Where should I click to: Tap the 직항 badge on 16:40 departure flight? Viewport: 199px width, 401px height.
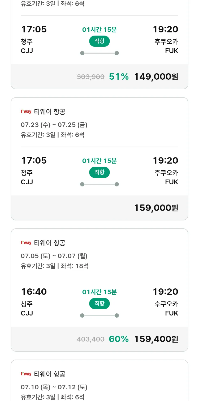point(99,304)
